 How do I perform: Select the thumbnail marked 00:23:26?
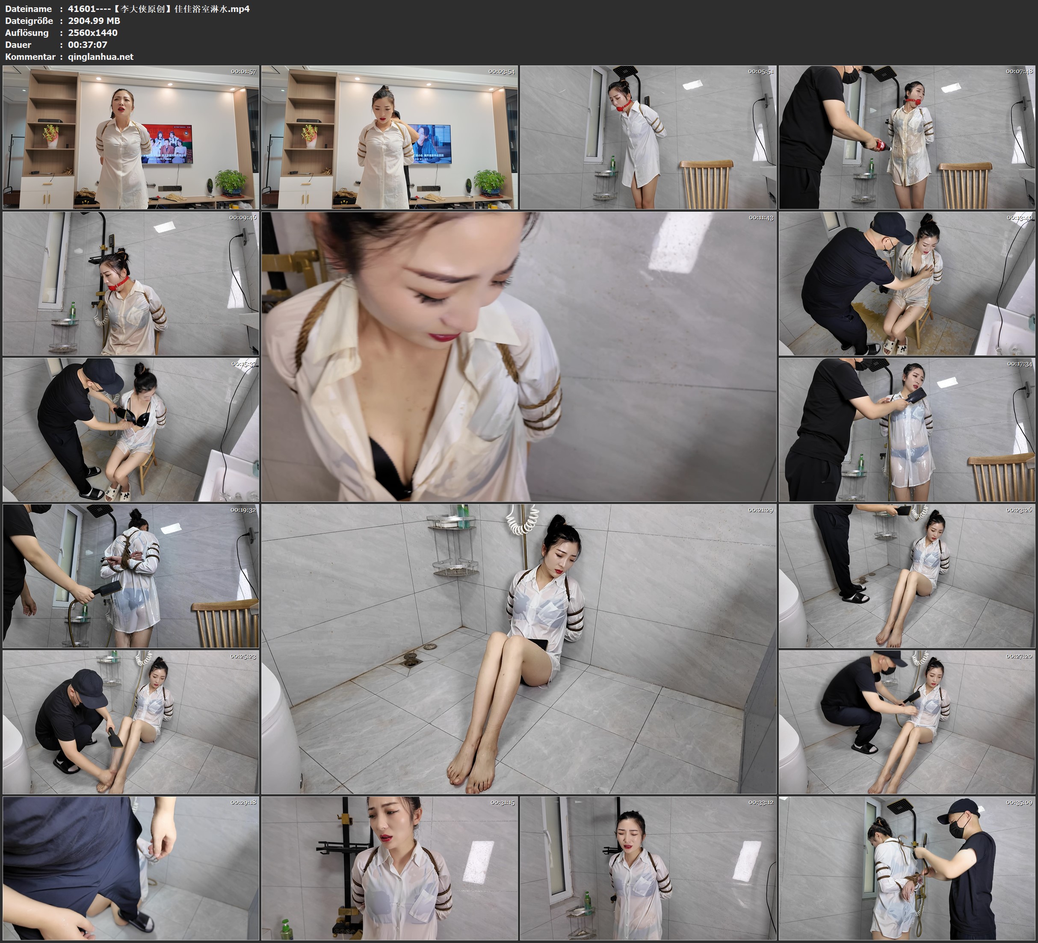point(907,576)
